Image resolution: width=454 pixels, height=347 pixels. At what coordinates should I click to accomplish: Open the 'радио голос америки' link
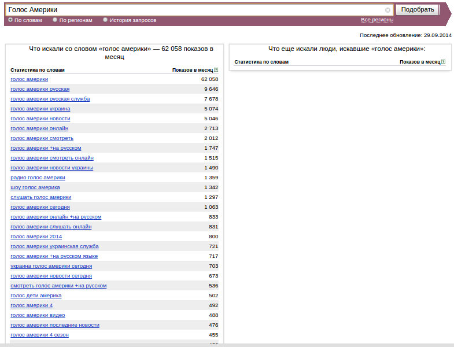point(38,178)
